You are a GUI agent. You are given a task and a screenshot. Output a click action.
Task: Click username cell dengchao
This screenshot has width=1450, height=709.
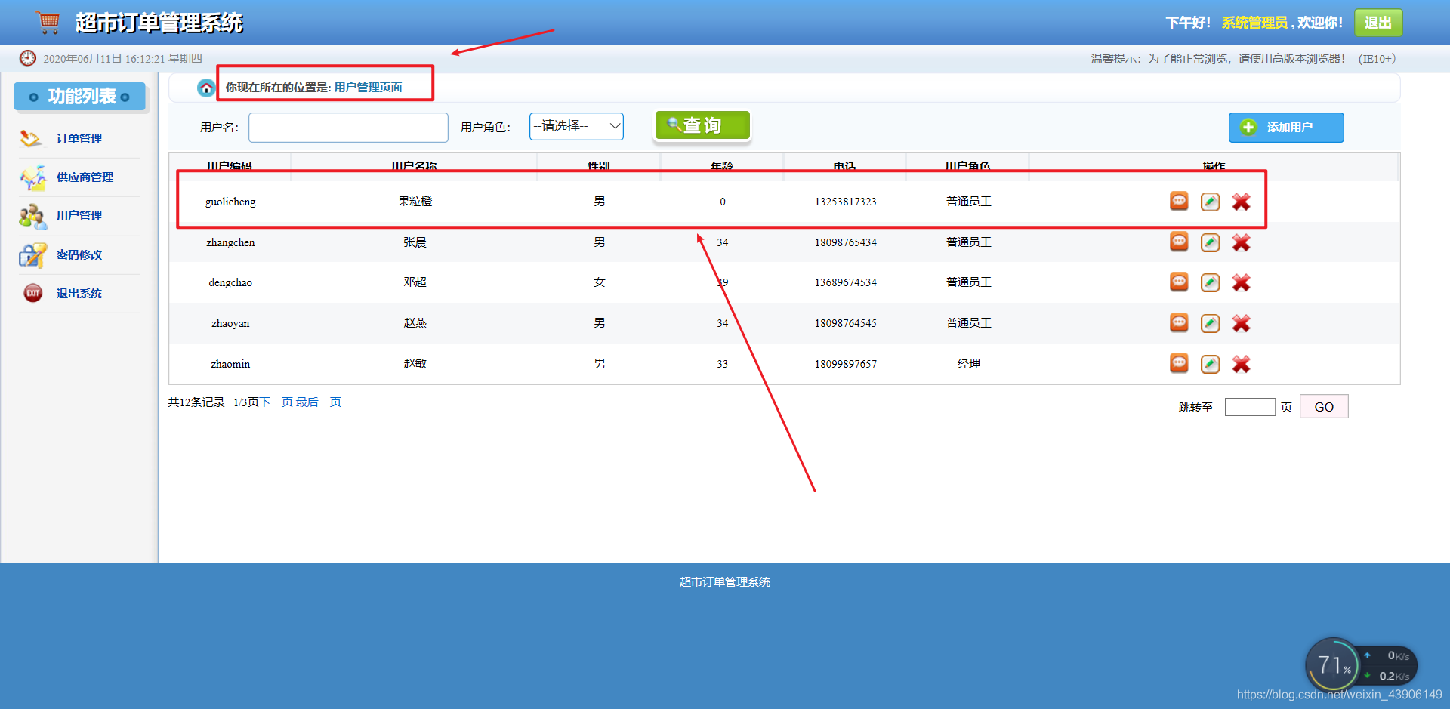pyautogui.click(x=230, y=282)
